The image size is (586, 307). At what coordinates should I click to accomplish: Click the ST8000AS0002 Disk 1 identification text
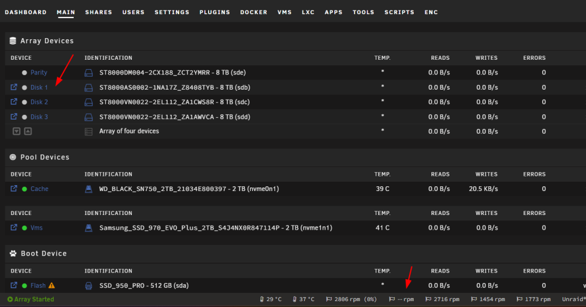[175, 87]
